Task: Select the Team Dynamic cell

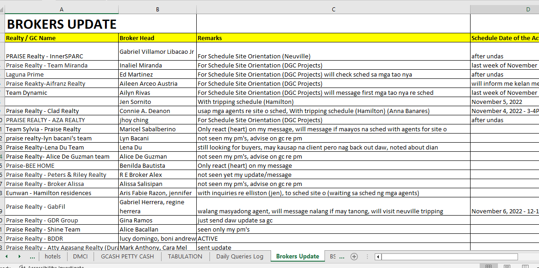Action: 62,93
